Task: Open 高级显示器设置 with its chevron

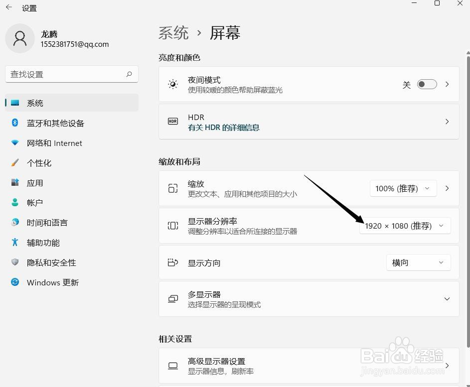Action: 447,366
